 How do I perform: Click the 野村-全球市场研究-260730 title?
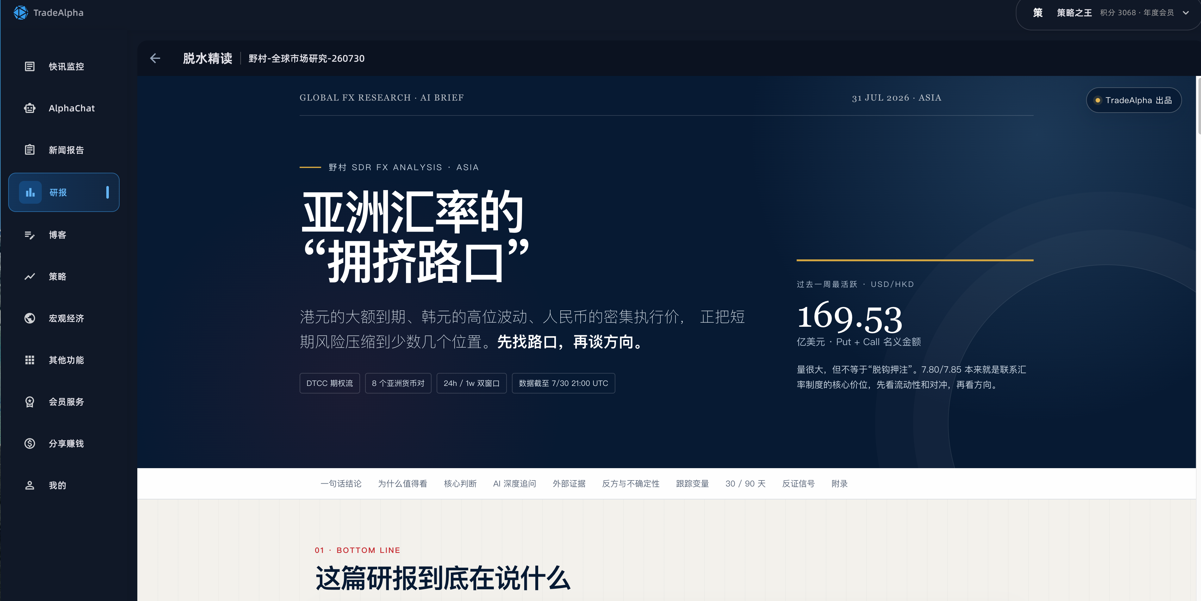point(306,58)
